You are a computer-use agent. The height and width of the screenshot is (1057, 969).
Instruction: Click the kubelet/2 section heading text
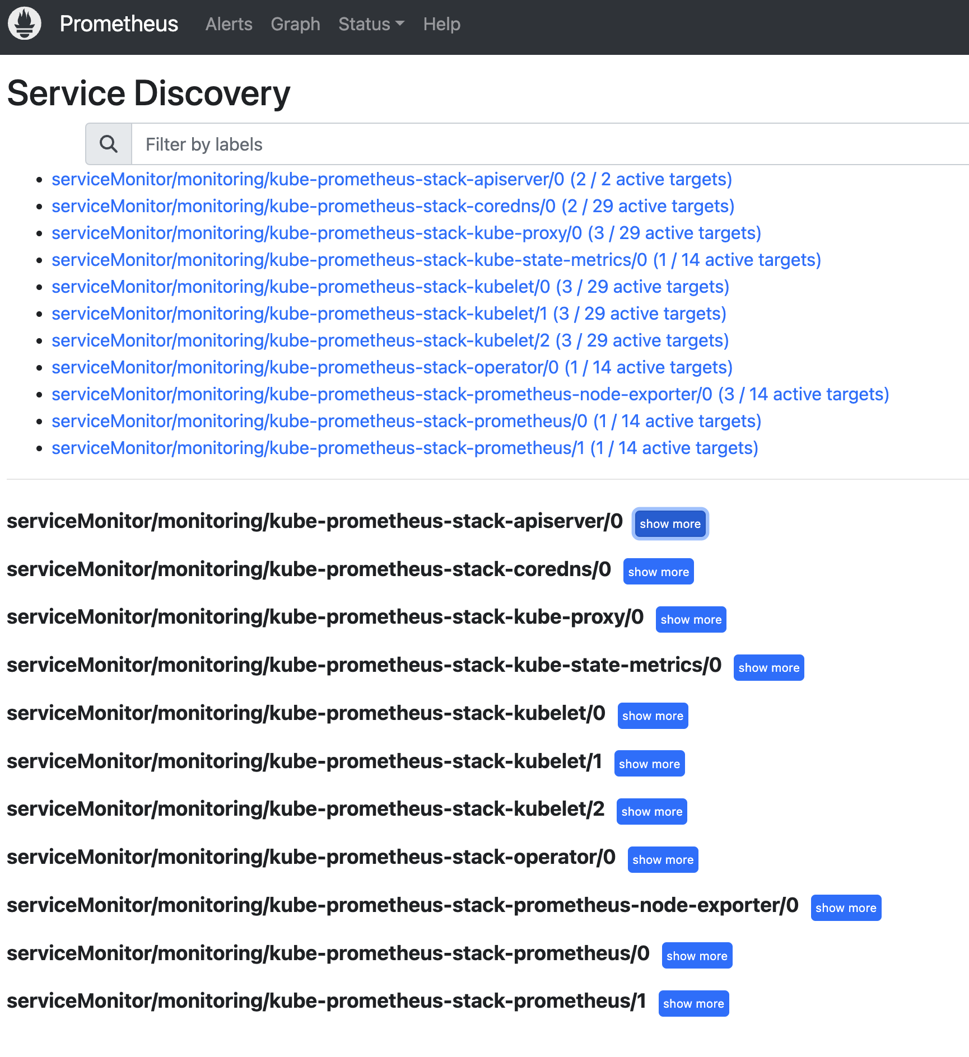[305, 808]
